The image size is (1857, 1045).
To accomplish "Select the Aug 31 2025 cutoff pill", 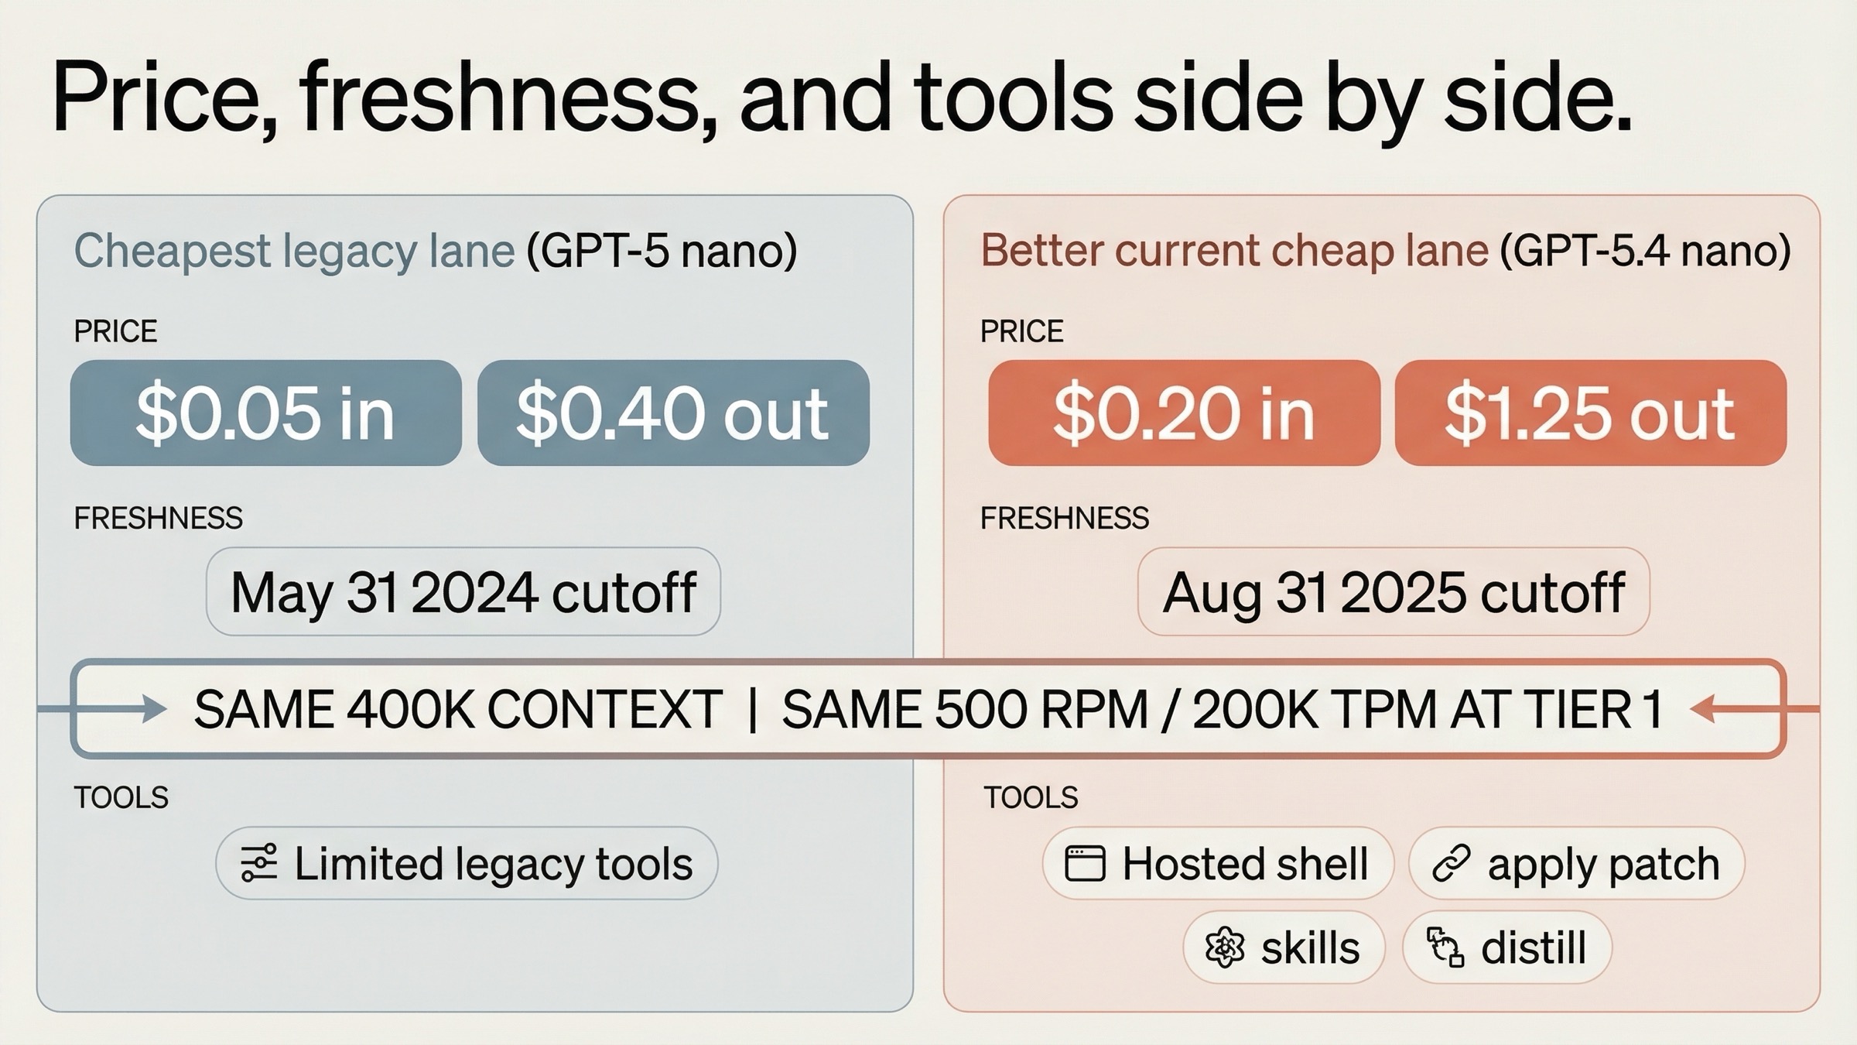I will pyautogui.click(x=1393, y=592).
